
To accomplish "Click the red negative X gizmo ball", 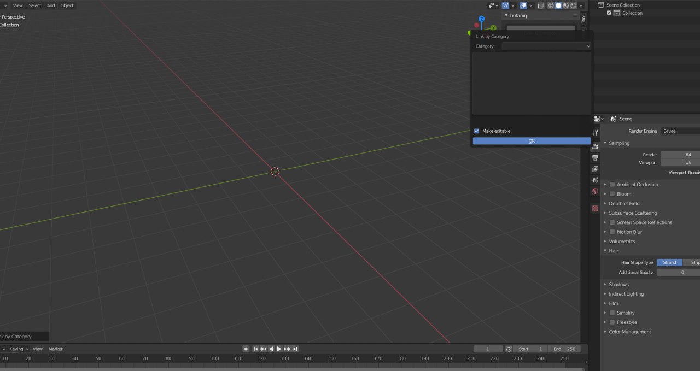I will coord(477,25).
